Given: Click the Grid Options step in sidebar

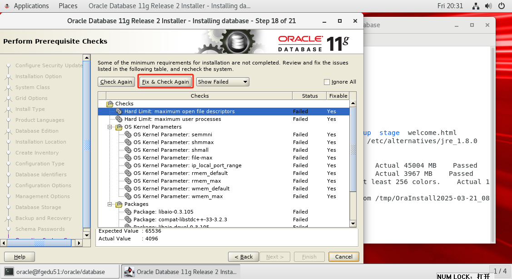Looking at the screenshot, I should [x=31, y=98].
